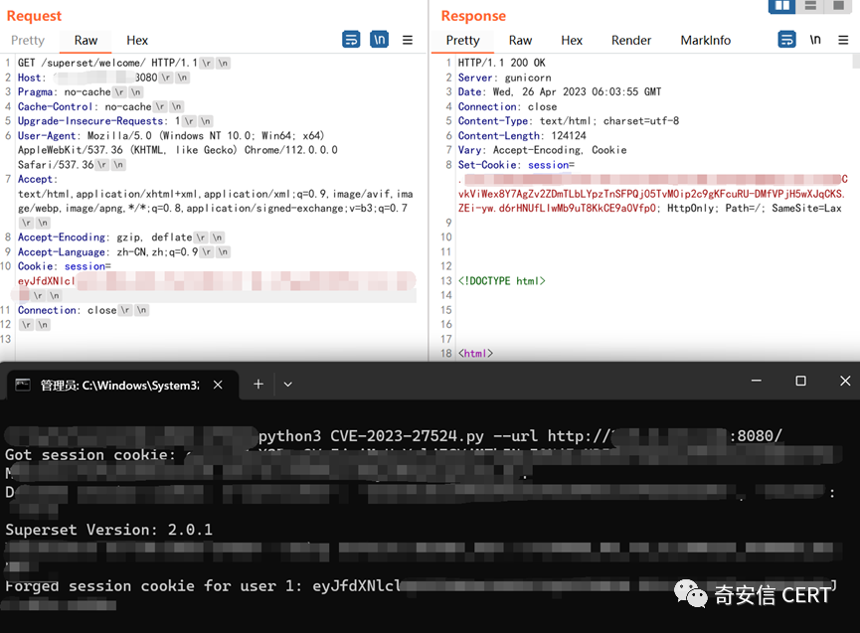Click the Connection: close line in request

(x=67, y=310)
